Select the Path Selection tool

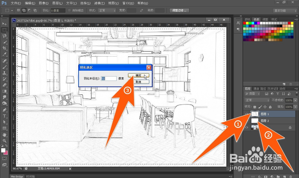4,122
